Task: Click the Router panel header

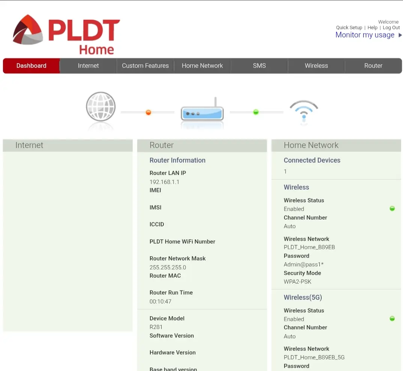Action: (202, 145)
